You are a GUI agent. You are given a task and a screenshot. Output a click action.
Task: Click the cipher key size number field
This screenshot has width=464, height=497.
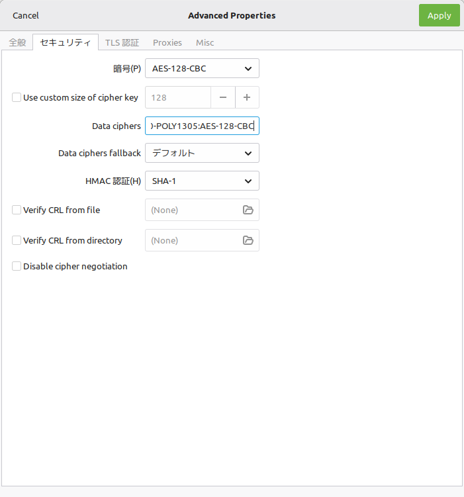coord(178,97)
